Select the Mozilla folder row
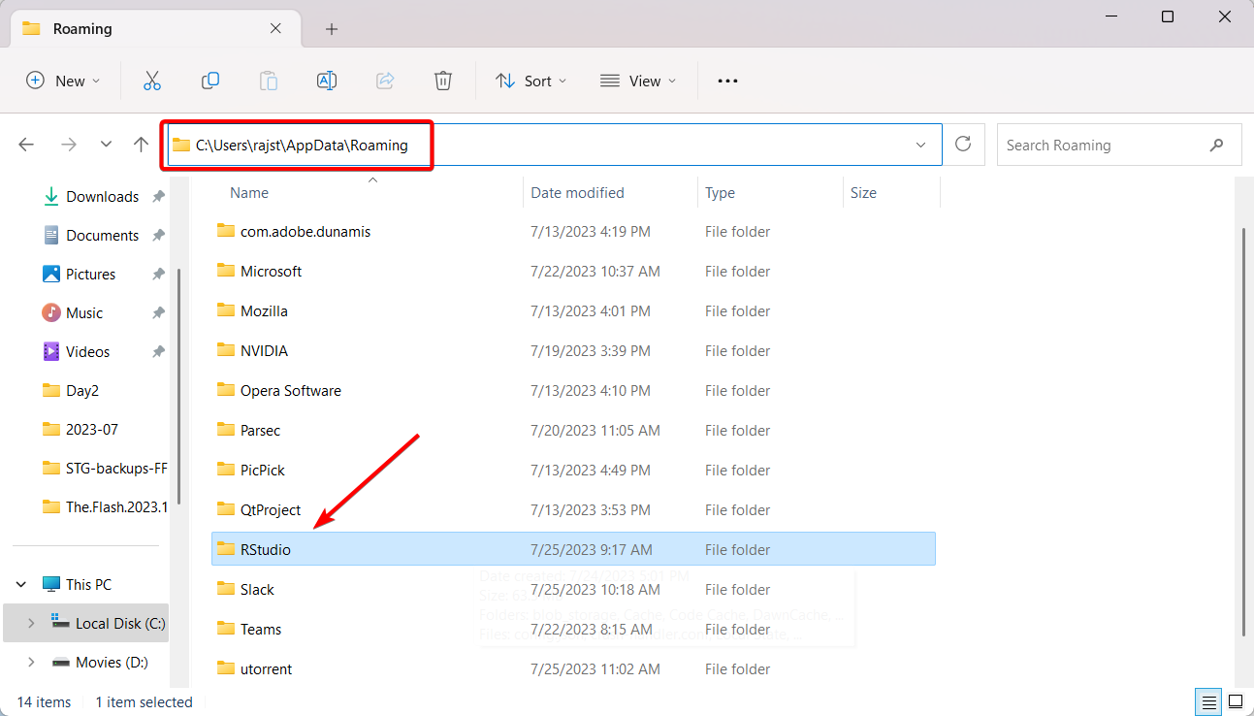This screenshot has width=1254, height=716. [x=573, y=311]
